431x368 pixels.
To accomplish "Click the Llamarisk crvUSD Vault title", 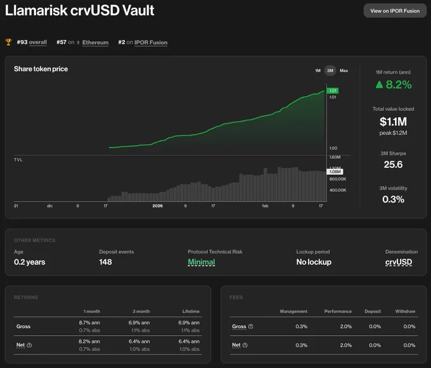I will pyautogui.click(x=80, y=10).
